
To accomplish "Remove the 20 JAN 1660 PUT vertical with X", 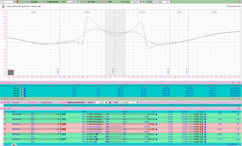I will [238, 134].
